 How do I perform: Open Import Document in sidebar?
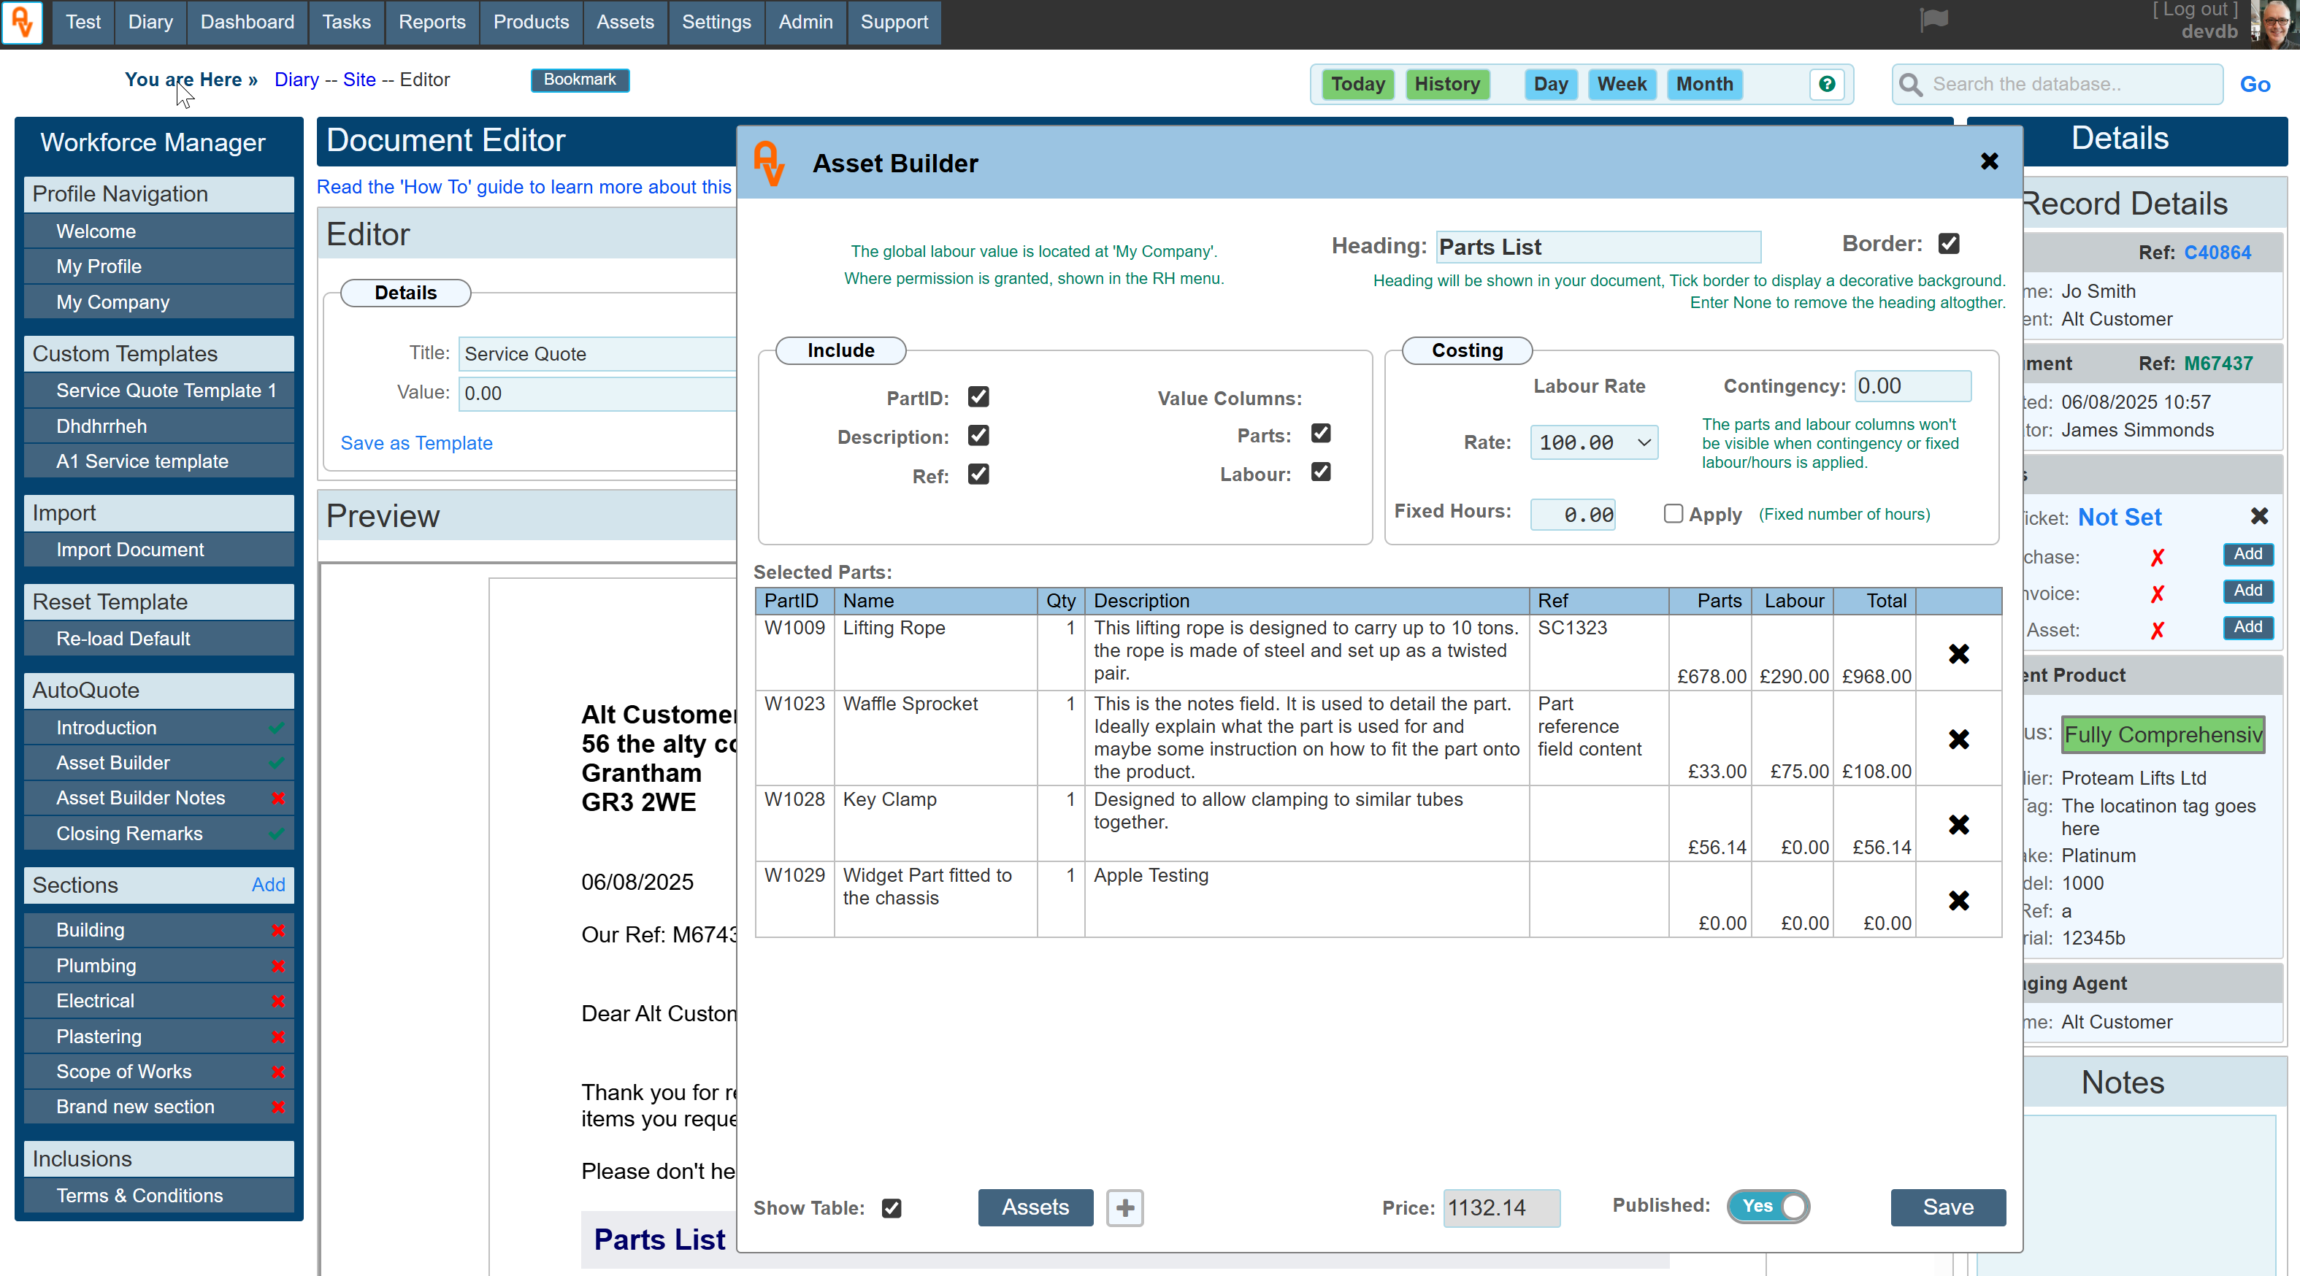[x=159, y=550]
